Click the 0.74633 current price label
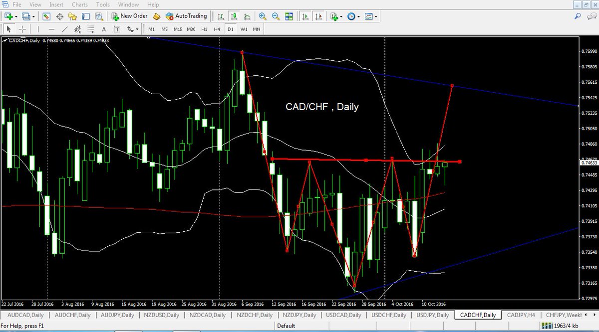Screen dimensions: 599x332 (590, 163)
